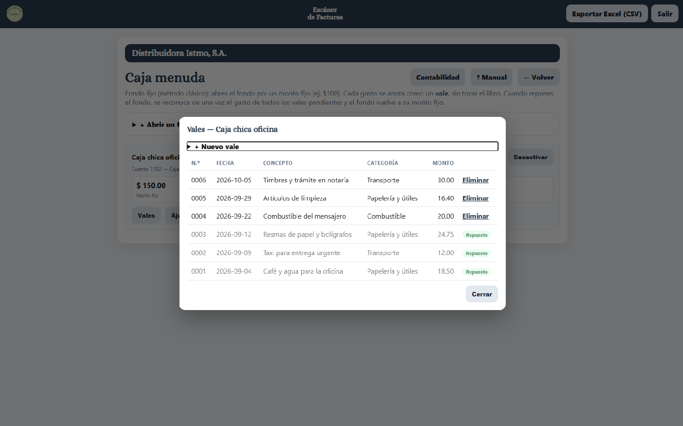683x426 pixels.
Task: Click the MONTO column header
Action: tap(443, 163)
